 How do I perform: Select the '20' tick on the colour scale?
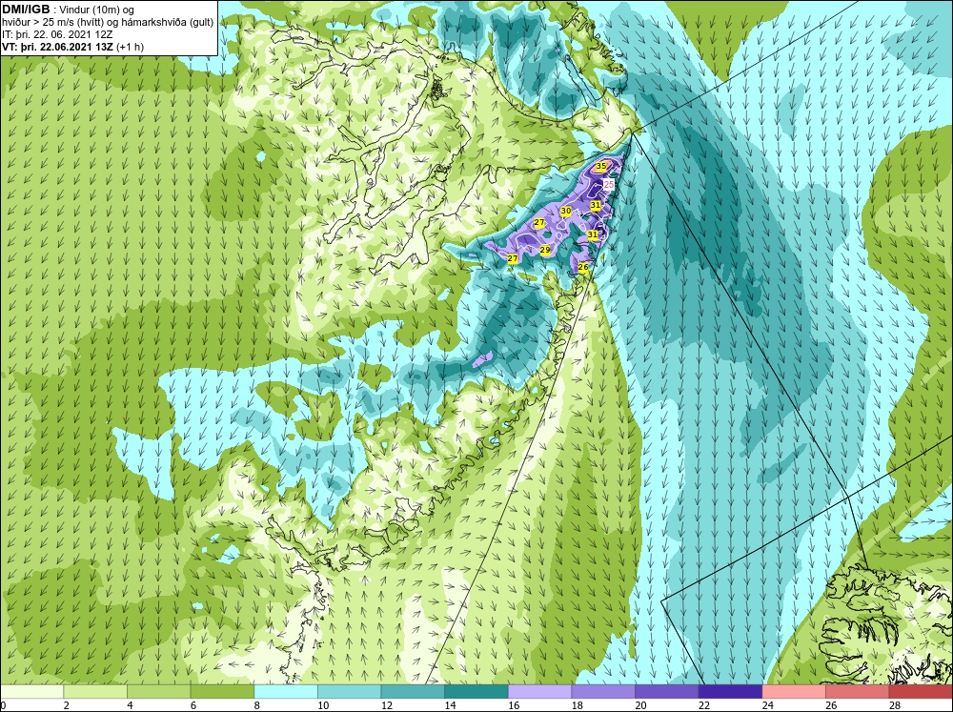tap(640, 705)
